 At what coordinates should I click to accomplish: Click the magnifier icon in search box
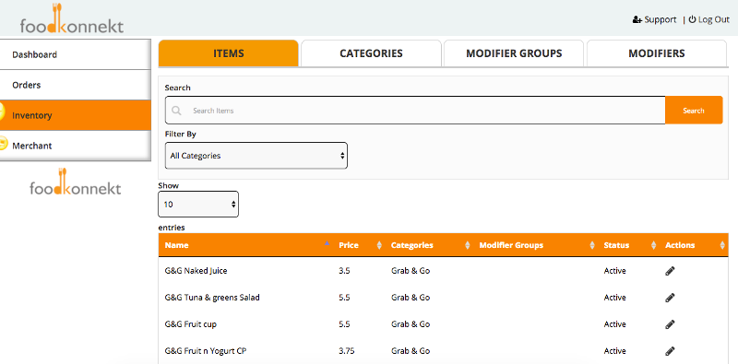tap(176, 111)
